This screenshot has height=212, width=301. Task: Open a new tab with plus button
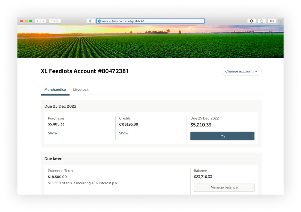[x=281, y=22]
